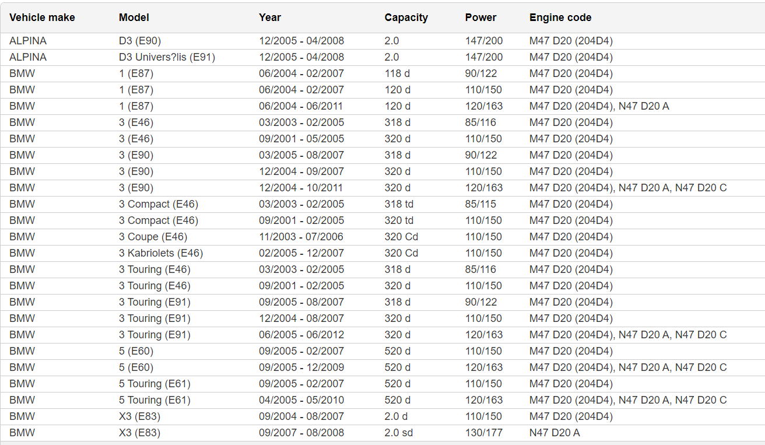Select the 85/115 power cell

[480, 204]
